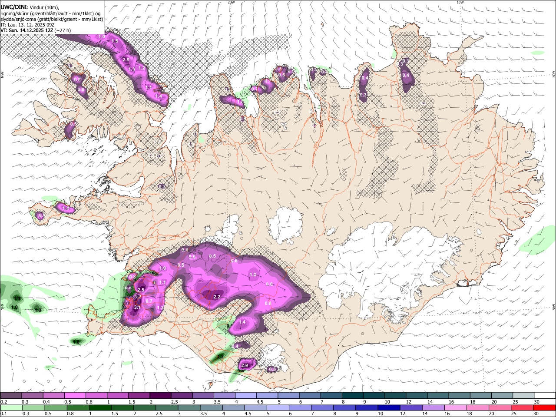Pick dark teal upper-row swatch starting at 8

pyautogui.click(x=353, y=396)
